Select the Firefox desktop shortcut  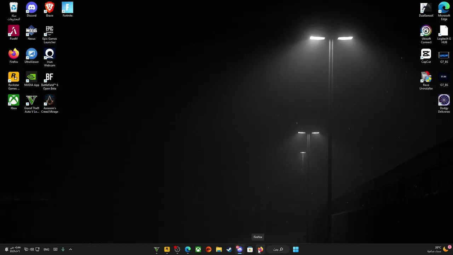[13, 56]
